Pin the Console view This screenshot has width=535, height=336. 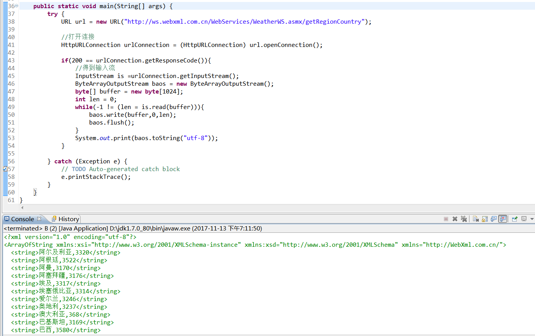[515, 219]
